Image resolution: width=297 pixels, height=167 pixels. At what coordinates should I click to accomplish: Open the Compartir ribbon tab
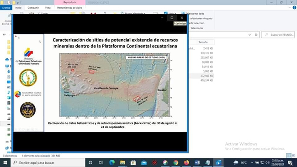pos(33,8)
